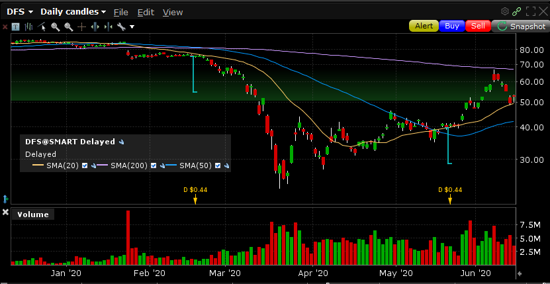Uncheck the SMA(200) checkbox
The image size is (550, 284).
pos(154,166)
